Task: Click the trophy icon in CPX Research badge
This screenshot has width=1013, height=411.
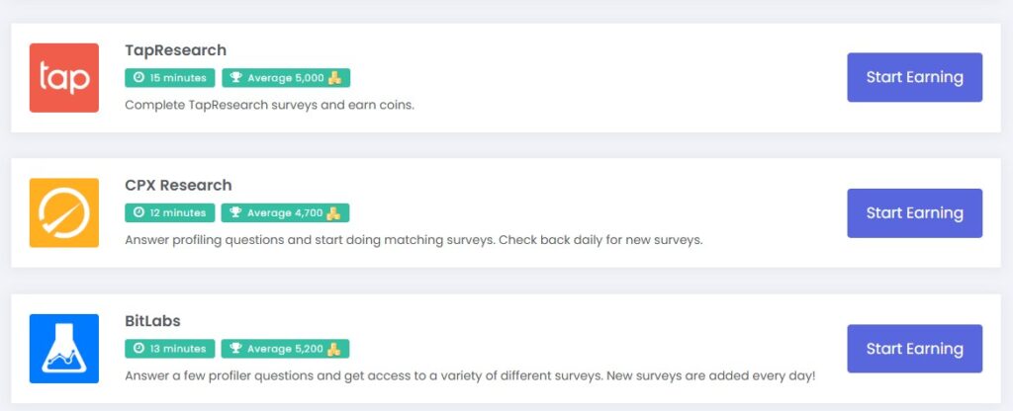Action: tap(236, 212)
